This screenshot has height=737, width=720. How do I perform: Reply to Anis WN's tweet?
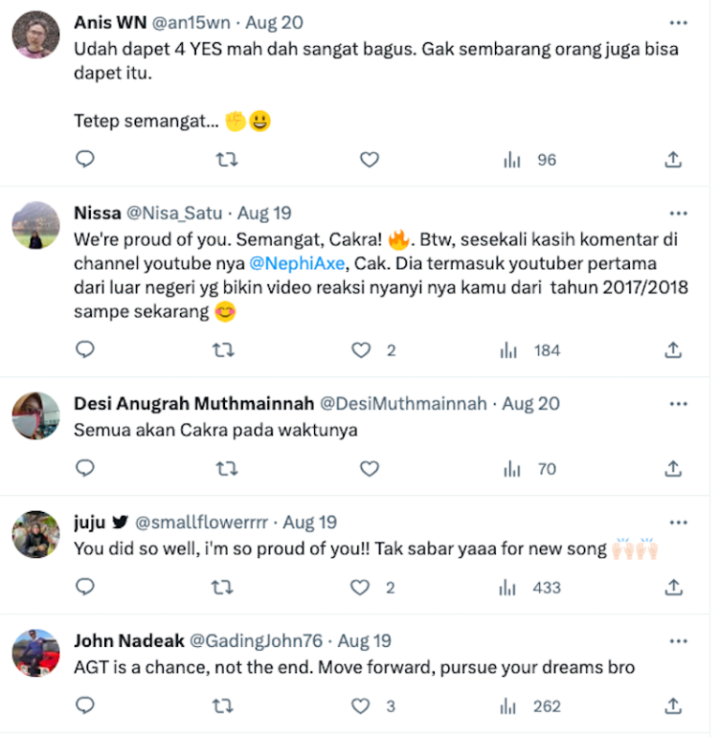(x=85, y=159)
